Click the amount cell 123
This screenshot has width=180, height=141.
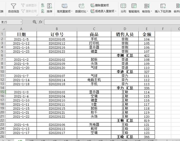(147, 133)
